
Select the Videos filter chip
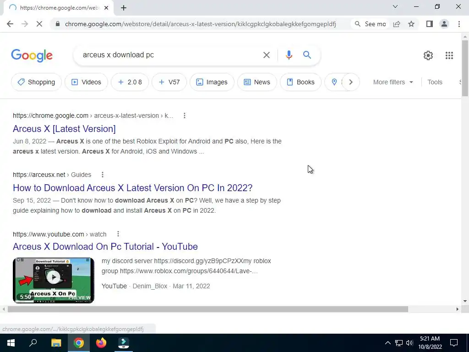click(x=86, y=82)
